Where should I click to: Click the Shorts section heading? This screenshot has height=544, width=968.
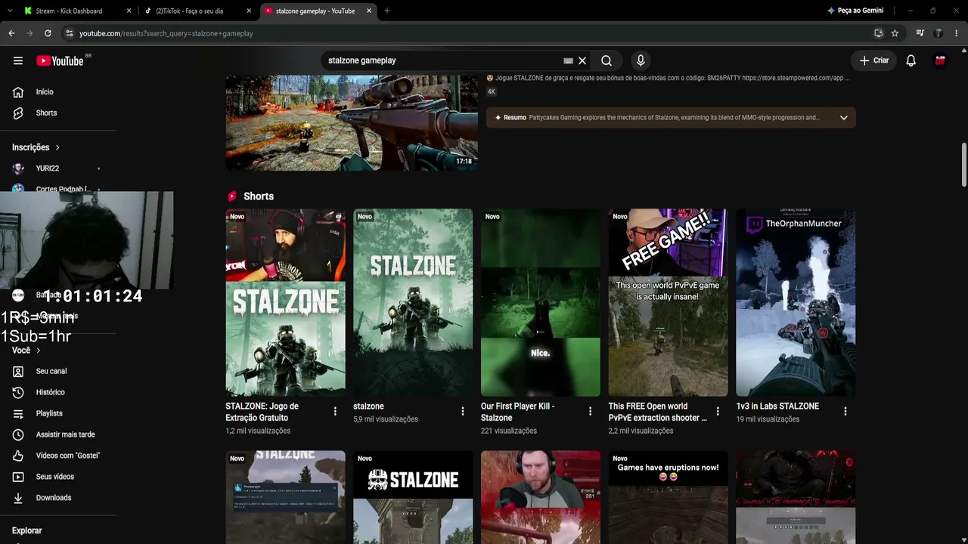pos(259,196)
